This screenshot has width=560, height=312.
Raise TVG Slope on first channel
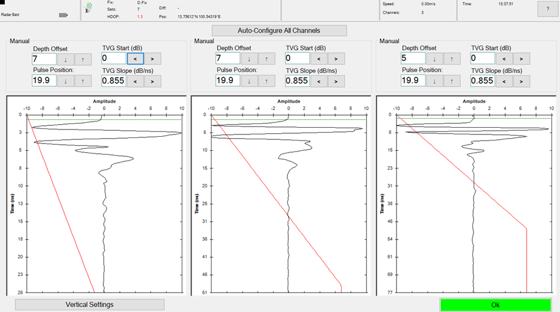pos(152,81)
